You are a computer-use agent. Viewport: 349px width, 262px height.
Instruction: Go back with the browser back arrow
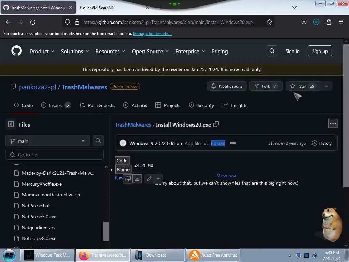tap(8, 22)
